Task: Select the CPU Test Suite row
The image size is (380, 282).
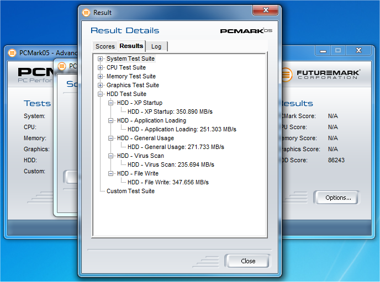Action: [126, 67]
